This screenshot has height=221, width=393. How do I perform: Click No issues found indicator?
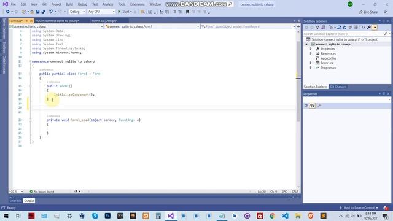pyautogui.click(x=42, y=192)
